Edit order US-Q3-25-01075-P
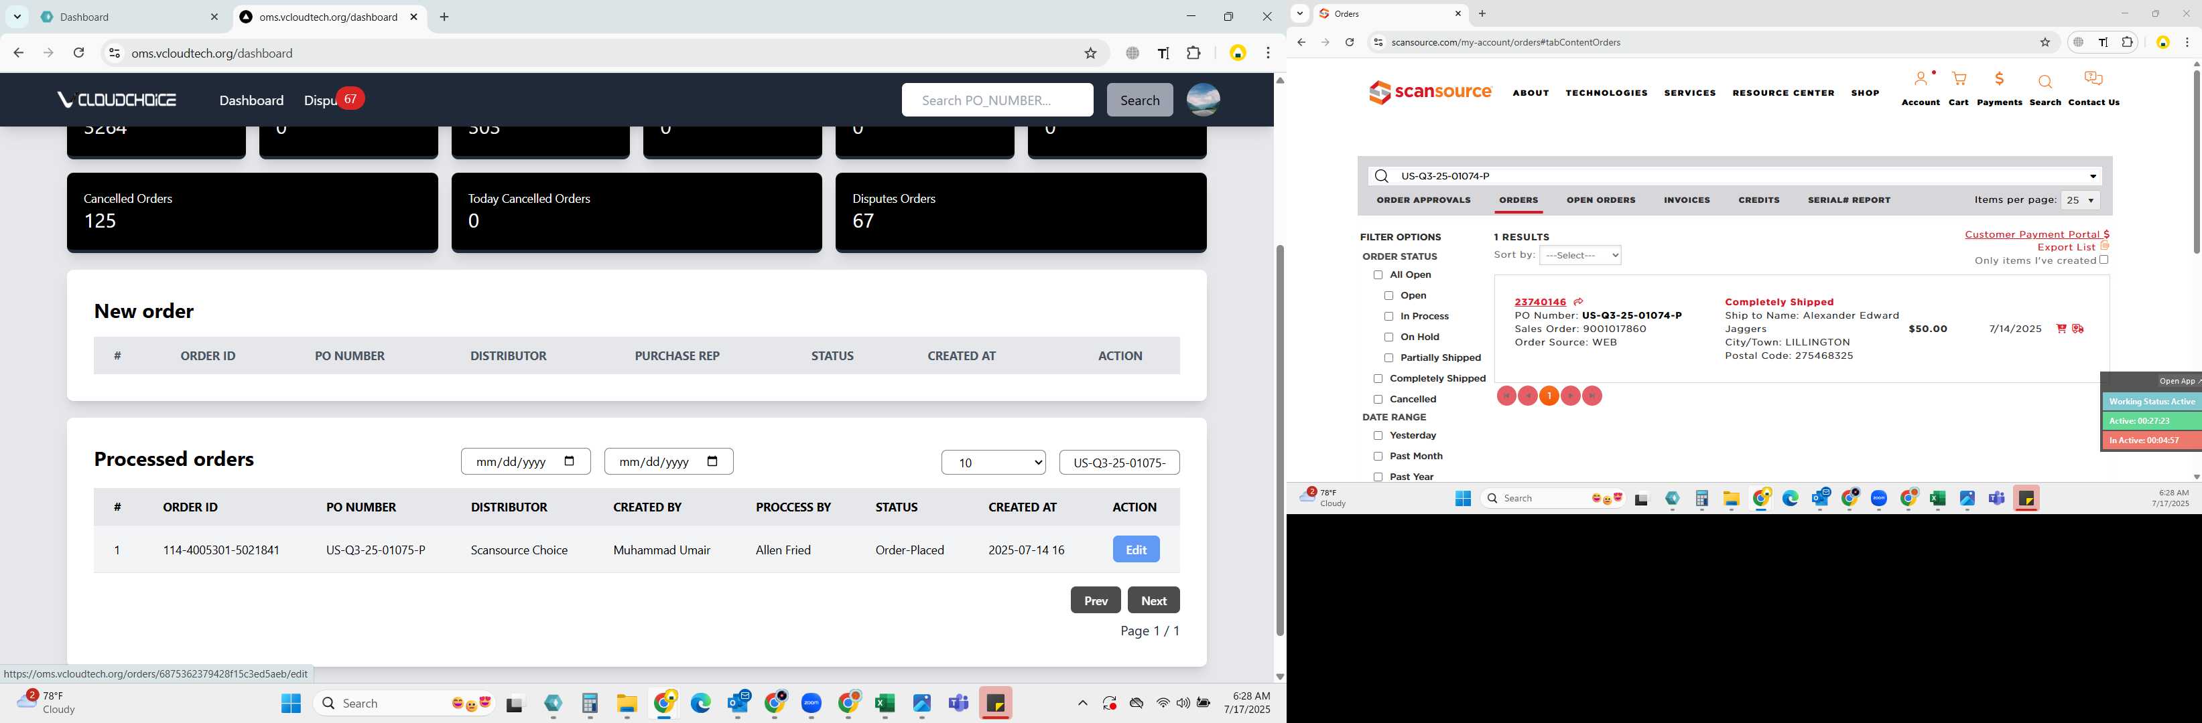Screen dimensions: 2202x723 (1136, 550)
